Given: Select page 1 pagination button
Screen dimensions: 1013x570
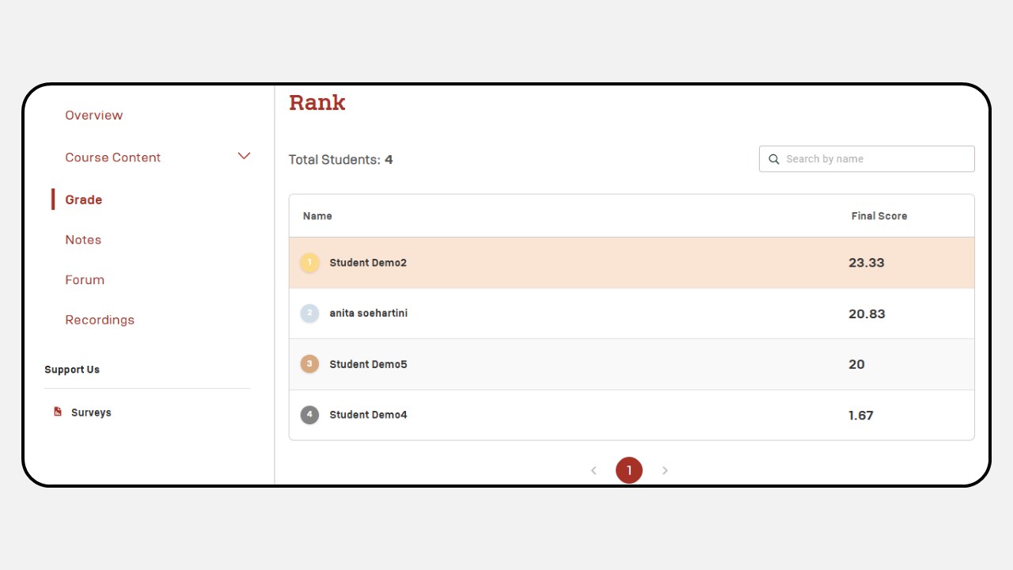Looking at the screenshot, I should pyautogui.click(x=629, y=470).
